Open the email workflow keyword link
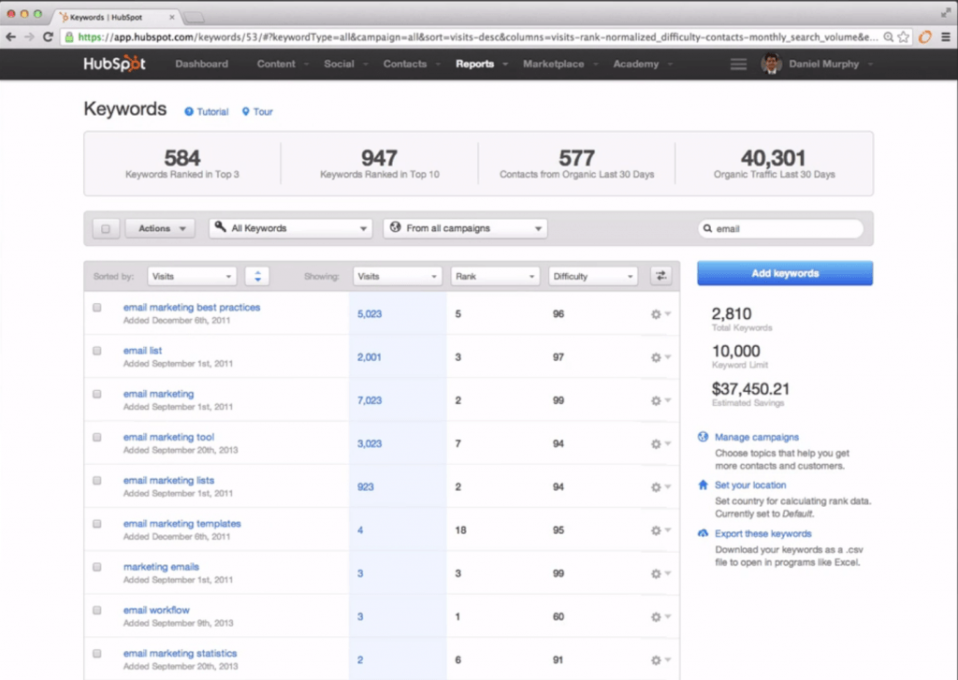 (x=156, y=610)
